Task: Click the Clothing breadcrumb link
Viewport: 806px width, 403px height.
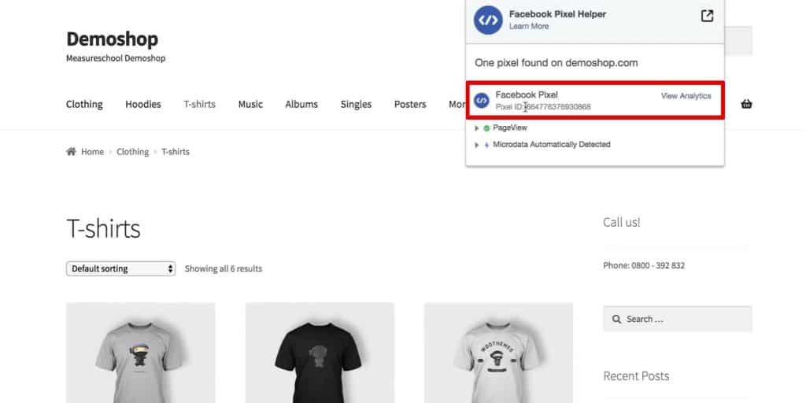Action: point(132,152)
